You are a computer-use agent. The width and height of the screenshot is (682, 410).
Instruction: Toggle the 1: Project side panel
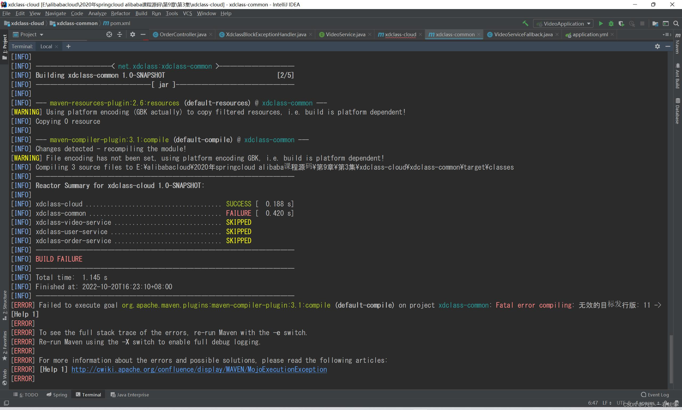[x=5, y=47]
